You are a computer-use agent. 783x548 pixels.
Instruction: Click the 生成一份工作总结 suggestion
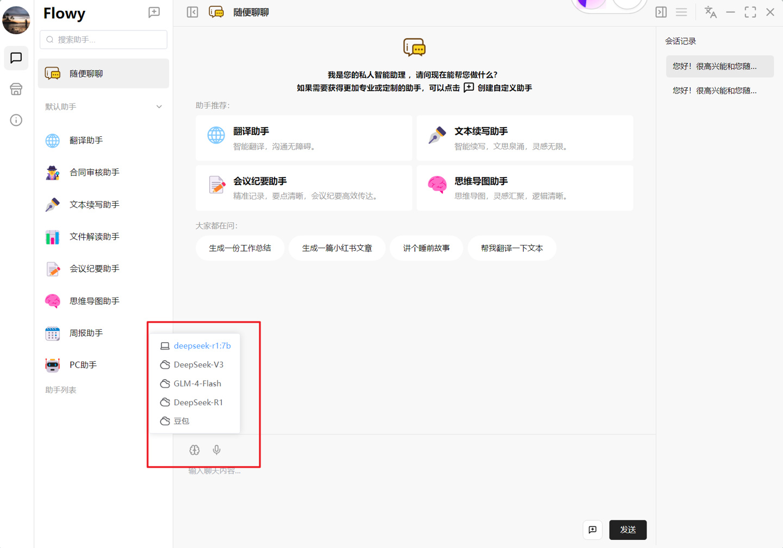tap(240, 248)
